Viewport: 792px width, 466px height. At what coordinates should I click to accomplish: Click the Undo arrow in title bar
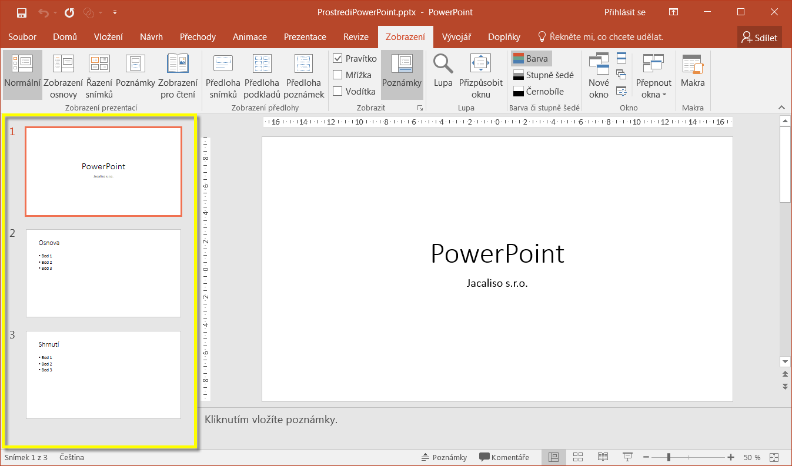44,12
